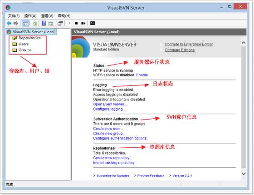Click 'Total 0 repositories' text
Image resolution: width=254 pixels, height=195 pixels.
click(x=109, y=153)
